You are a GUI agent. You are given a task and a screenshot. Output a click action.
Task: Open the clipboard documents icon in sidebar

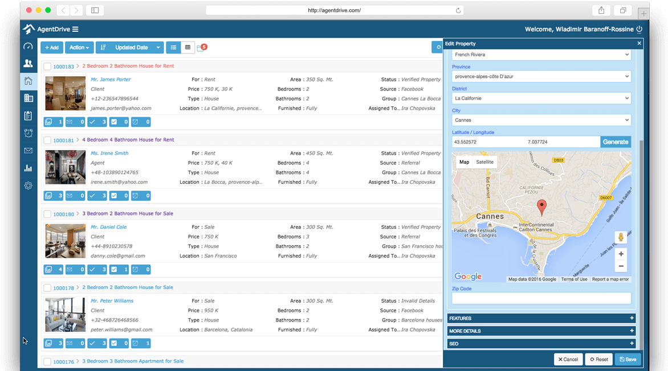(28, 115)
